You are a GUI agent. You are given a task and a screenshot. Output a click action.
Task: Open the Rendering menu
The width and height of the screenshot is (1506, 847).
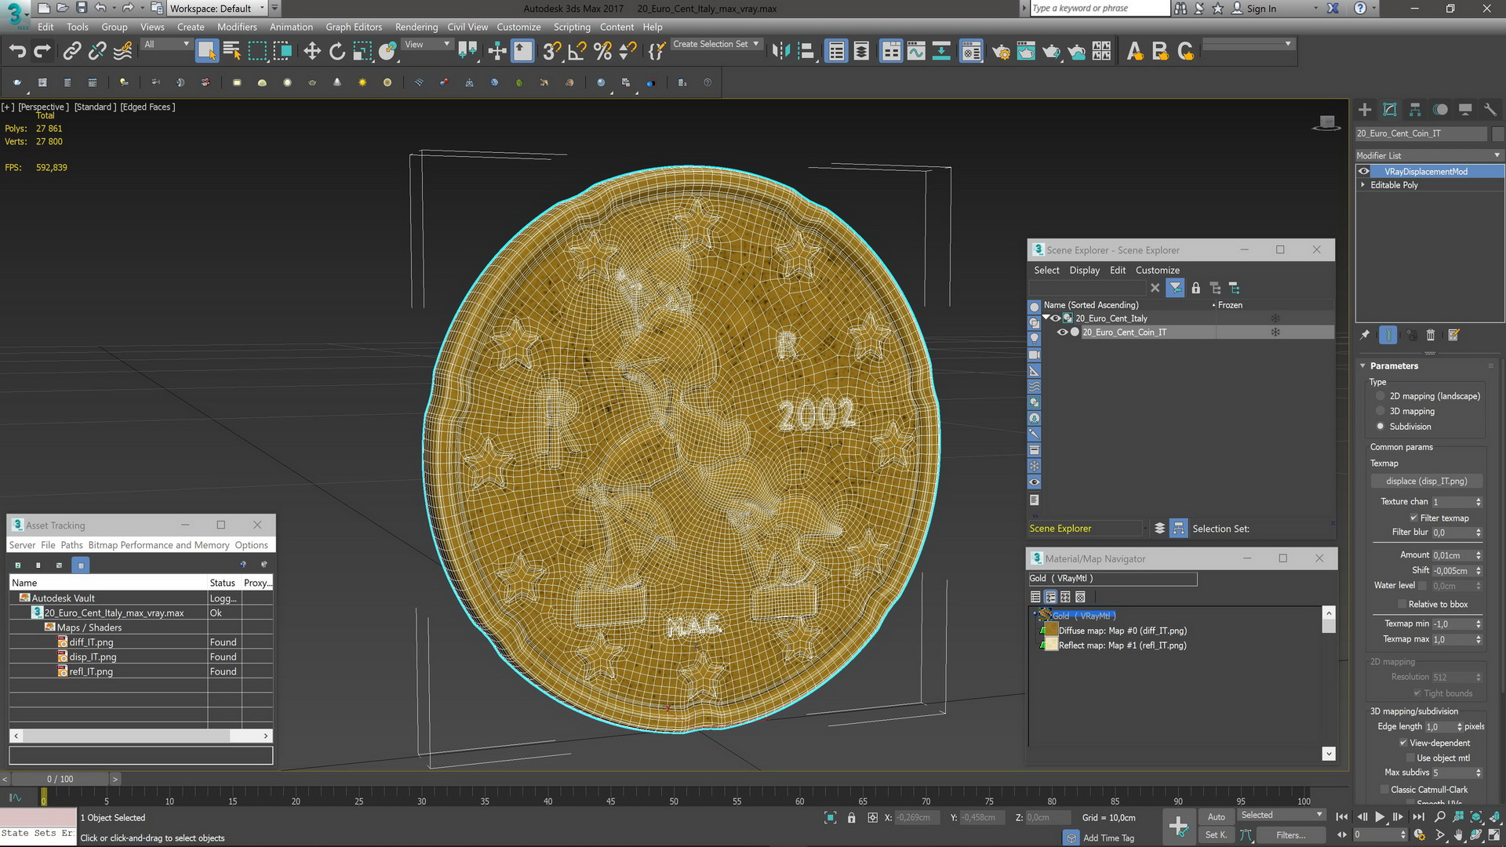417,27
